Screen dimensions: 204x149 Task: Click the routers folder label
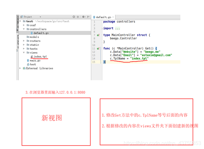tap(35, 41)
